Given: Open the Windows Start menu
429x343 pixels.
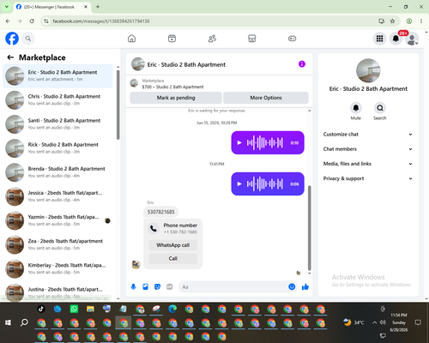Looking at the screenshot, I should (8, 322).
